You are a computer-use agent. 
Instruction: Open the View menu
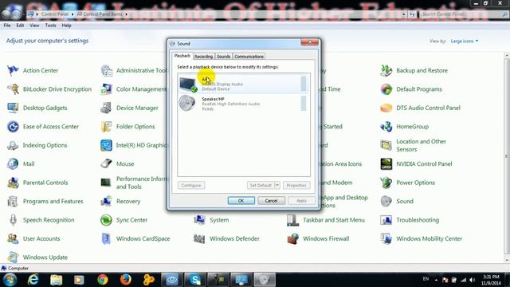[x=34, y=26]
